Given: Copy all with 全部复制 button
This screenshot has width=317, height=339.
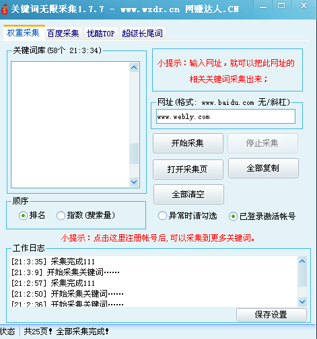Looking at the screenshot, I should tap(263, 168).
